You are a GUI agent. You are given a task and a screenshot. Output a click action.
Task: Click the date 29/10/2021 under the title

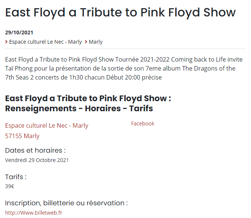click(x=19, y=32)
